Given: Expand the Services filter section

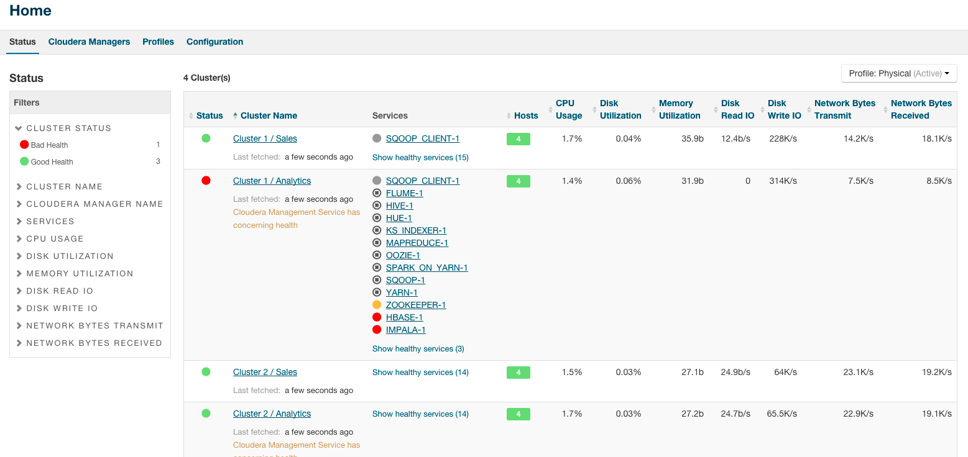Looking at the screenshot, I should tap(50, 222).
